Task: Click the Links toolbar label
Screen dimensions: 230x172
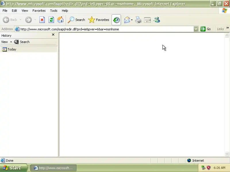Action: point(220,29)
